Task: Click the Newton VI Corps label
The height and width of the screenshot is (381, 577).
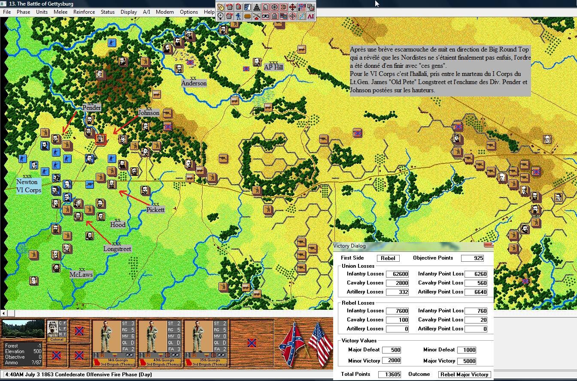Action: click(x=29, y=186)
